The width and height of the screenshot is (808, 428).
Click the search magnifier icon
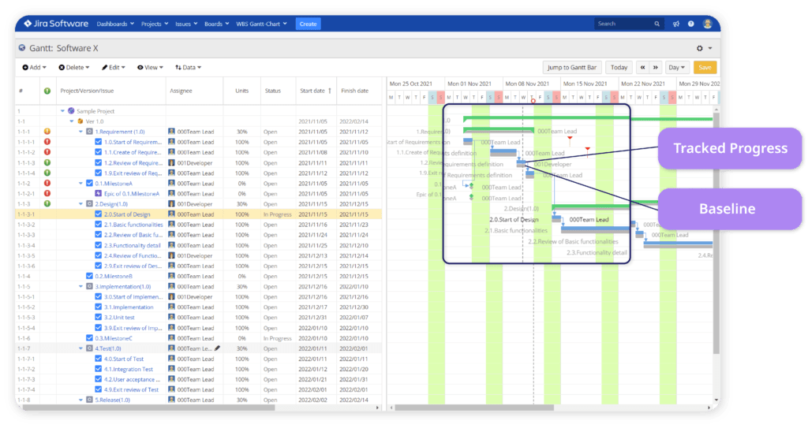tap(657, 24)
